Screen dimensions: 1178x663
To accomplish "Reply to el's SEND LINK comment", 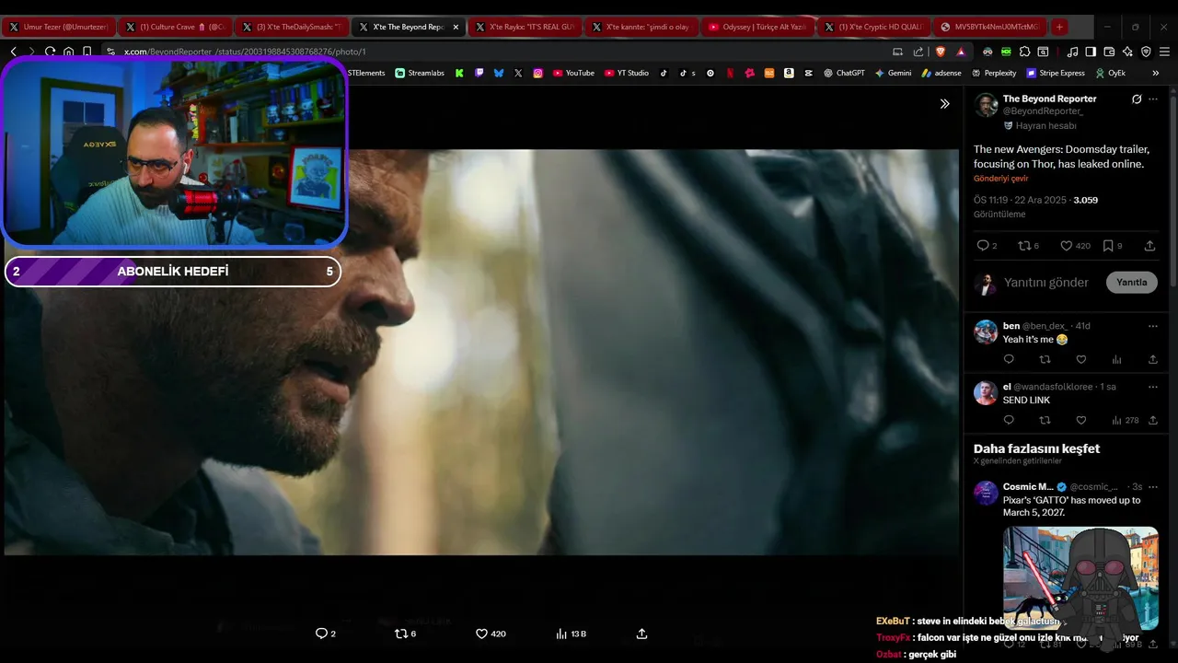I will [x=1009, y=420].
